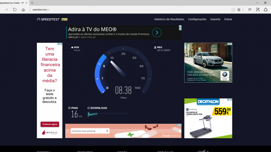Click the Google AdWords label

point(171,136)
